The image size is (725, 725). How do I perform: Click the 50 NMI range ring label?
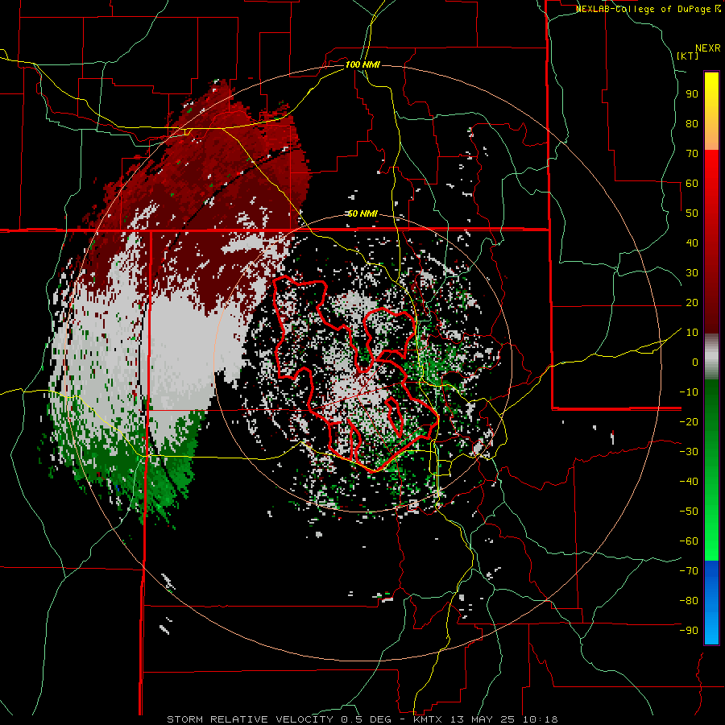[x=362, y=213]
